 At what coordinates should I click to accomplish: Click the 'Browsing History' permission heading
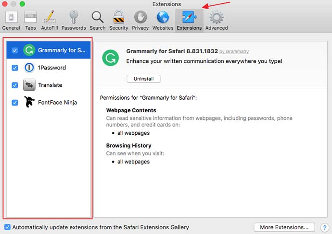click(129, 146)
